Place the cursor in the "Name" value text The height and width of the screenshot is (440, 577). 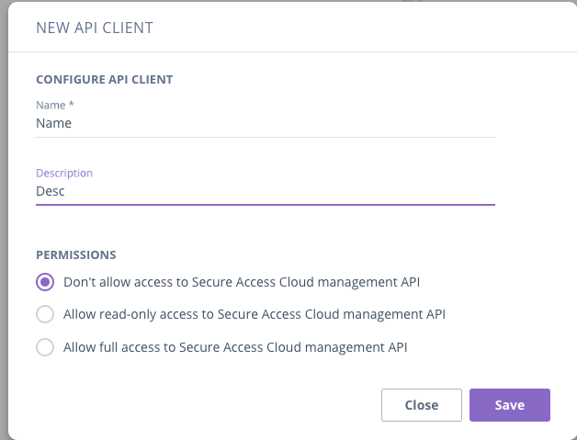pyautogui.click(x=53, y=123)
